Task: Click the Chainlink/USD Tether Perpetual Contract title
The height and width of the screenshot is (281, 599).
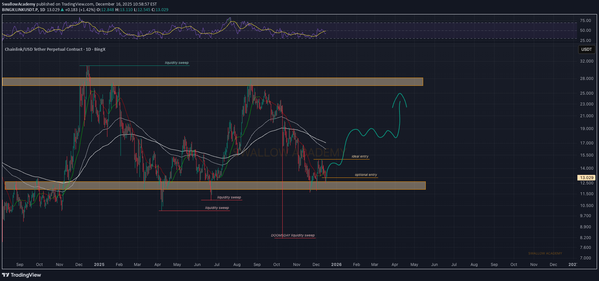Action: click(44, 49)
